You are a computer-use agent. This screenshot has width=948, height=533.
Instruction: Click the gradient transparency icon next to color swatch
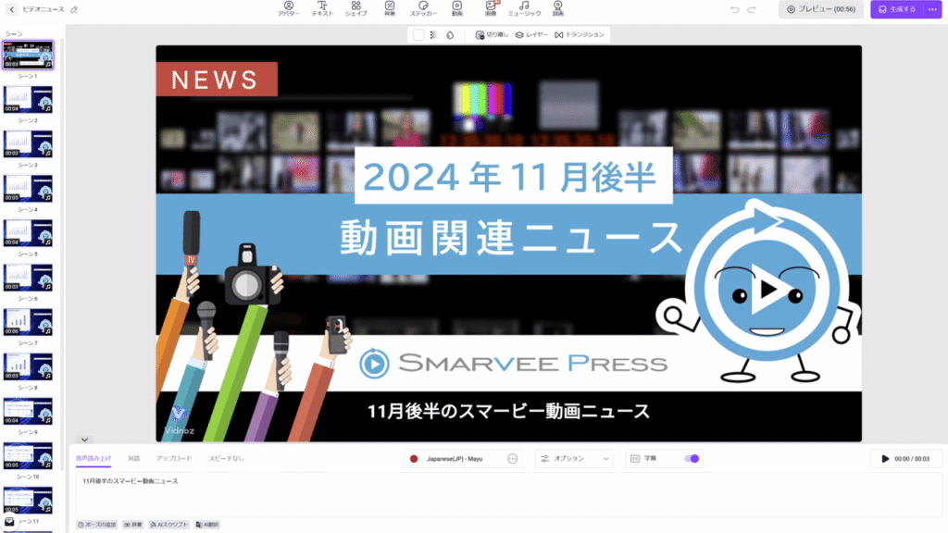pyautogui.click(x=434, y=35)
